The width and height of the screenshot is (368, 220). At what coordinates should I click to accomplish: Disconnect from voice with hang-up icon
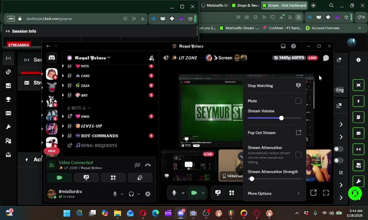point(148,165)
